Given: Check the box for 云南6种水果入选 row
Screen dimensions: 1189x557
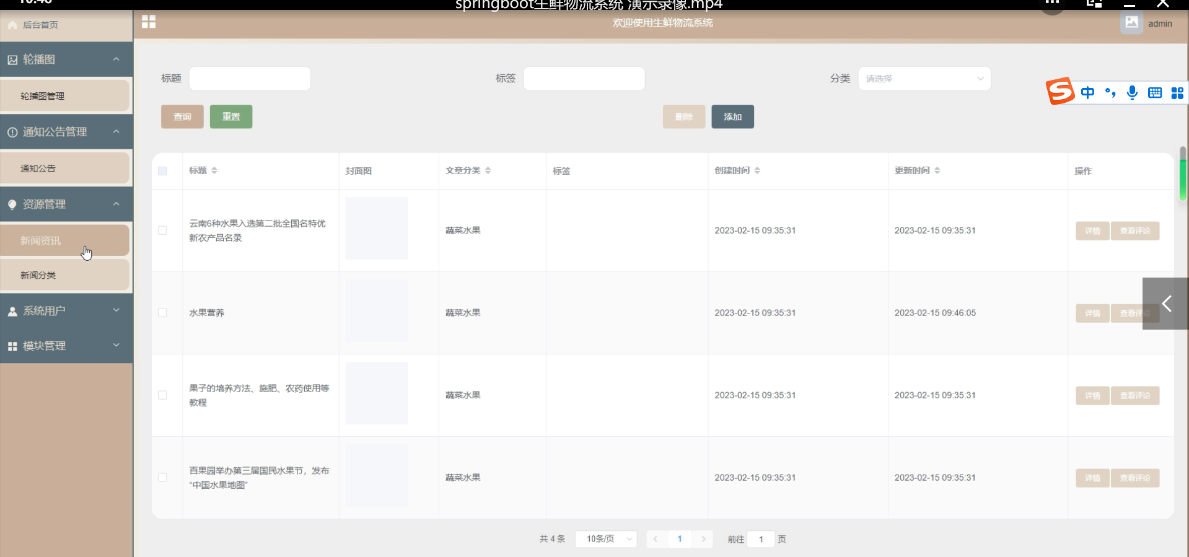Looking at the screenshot, I should tap(162, 230).
